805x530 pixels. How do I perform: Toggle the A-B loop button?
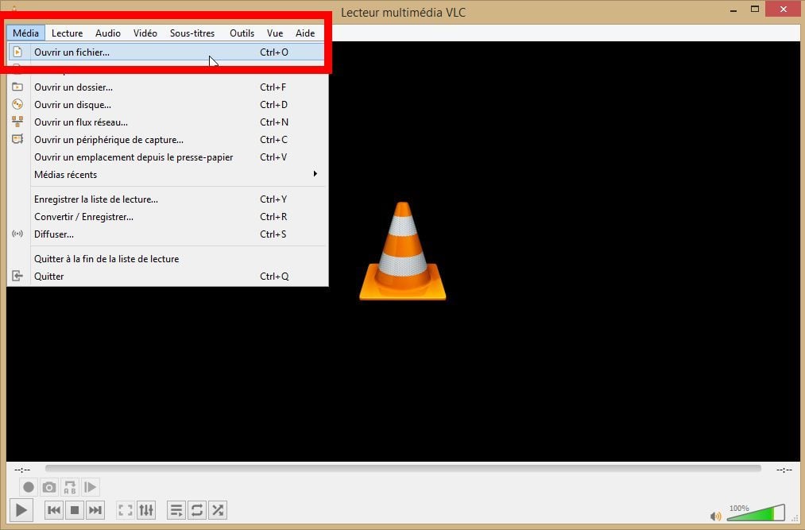[x=70, y=487]
